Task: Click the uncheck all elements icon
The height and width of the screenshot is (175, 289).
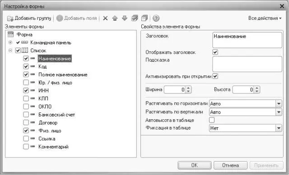Action: tap(144, 18)
